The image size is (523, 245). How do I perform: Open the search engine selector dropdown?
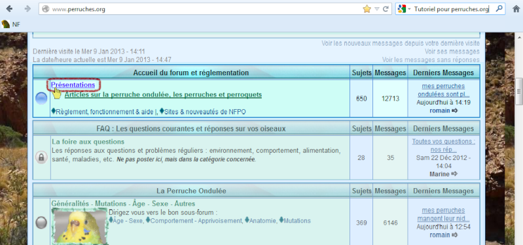click(404, 9)
